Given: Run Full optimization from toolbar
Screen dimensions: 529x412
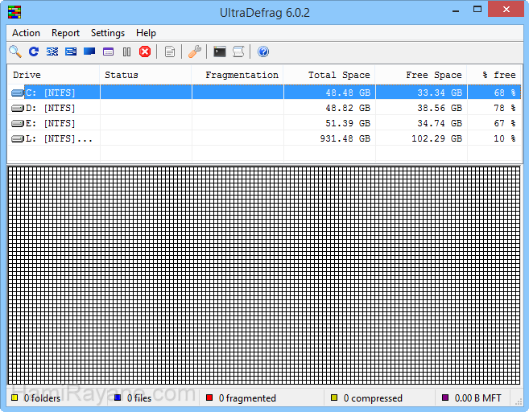Looking at the screenshot, I should [89, 51].
